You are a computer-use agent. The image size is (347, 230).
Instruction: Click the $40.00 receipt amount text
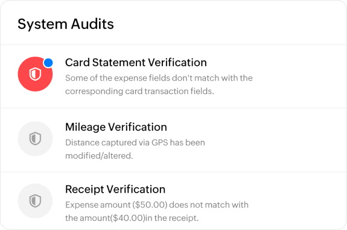click(128, 218)
